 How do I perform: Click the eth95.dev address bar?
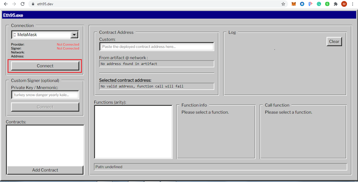tap(157, 4)
